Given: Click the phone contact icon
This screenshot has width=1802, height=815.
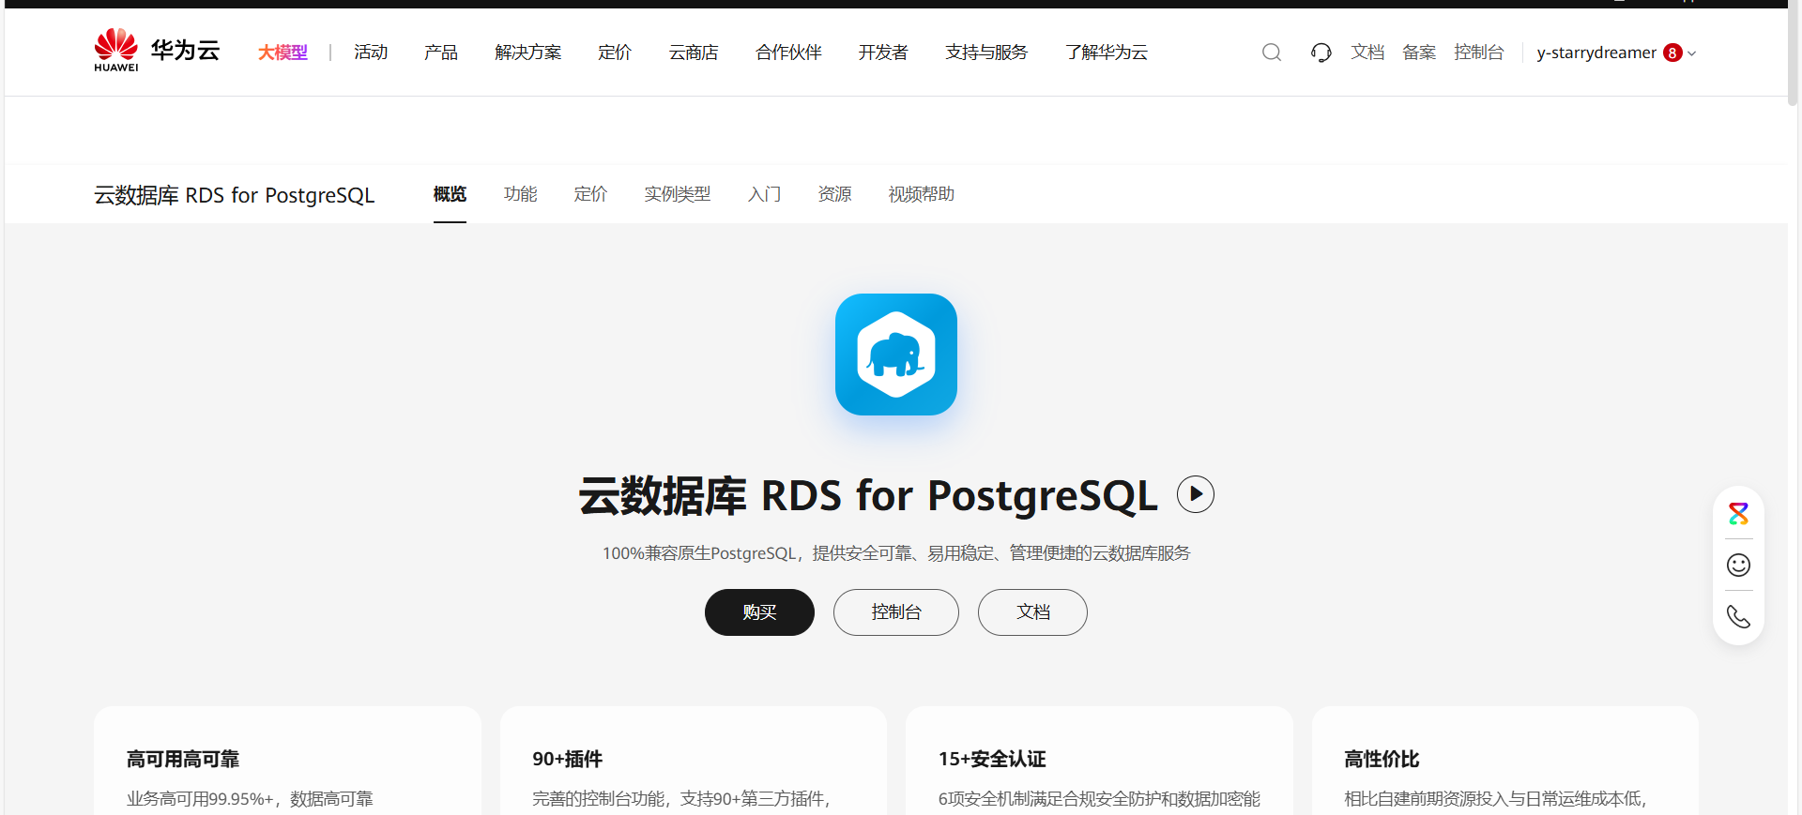Looking at the screenshot, I should tap(1738, 616).
